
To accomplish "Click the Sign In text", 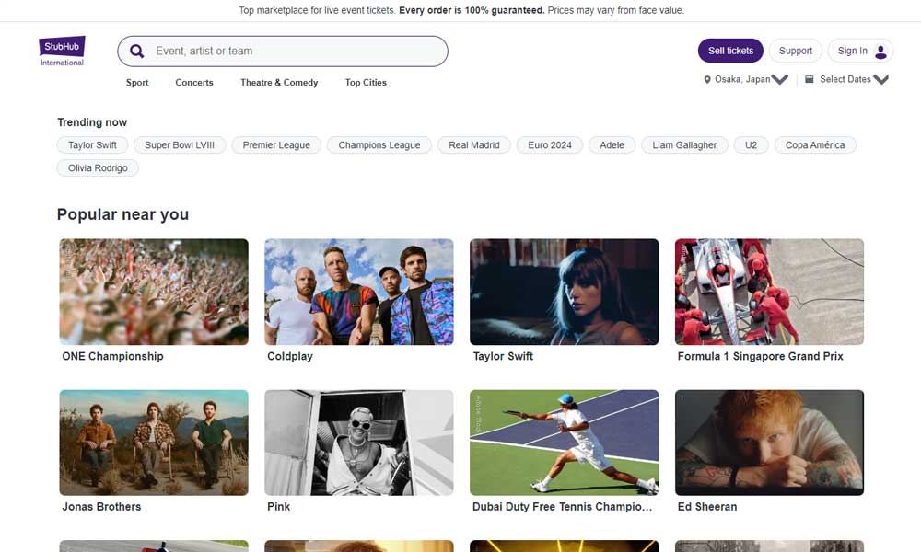I will pos(852,51).
